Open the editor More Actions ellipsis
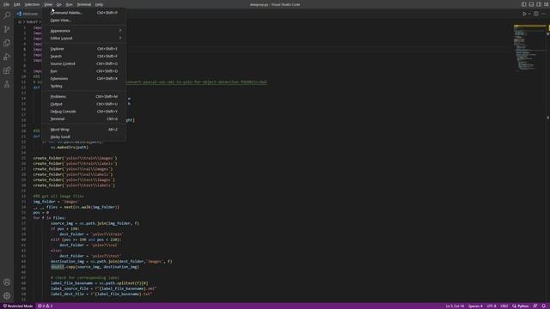The width and height of the screenshot is (550, 309). (x=543, y=14)
